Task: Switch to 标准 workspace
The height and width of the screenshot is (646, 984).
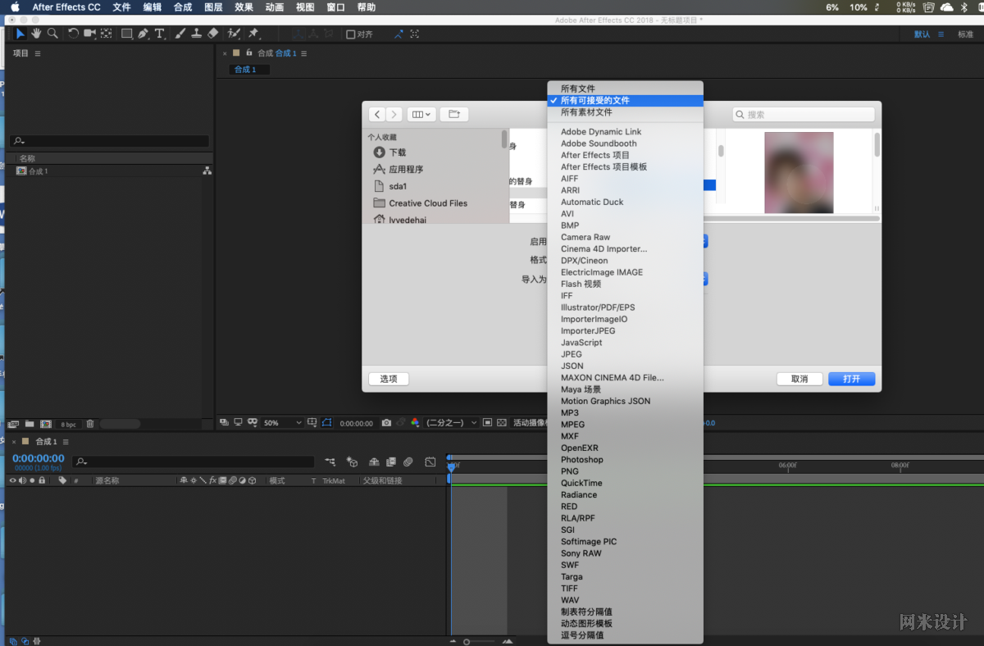Action: tap(965, 34)
